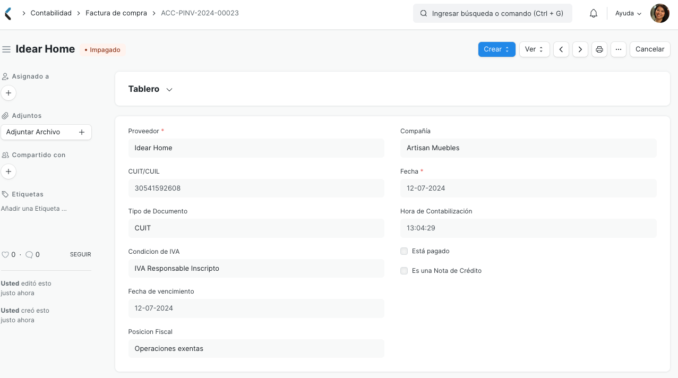Click ACC-PINV-2024-00023 breadcrumb
This screenshot has width=678, height=378.
pos(200,13)
